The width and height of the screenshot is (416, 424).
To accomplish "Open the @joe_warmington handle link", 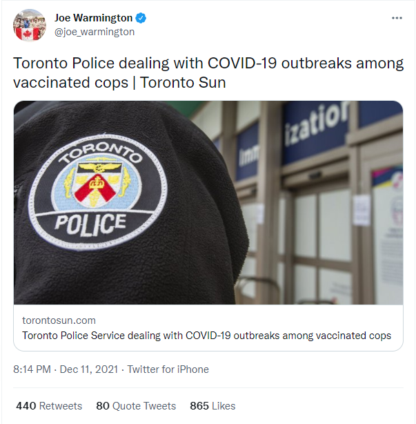I will click(x=95, y=32).
